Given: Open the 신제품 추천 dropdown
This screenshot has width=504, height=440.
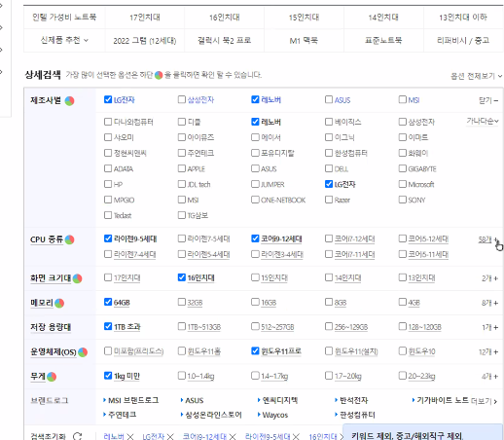Looking at the screenshot, I should point(64,40).
